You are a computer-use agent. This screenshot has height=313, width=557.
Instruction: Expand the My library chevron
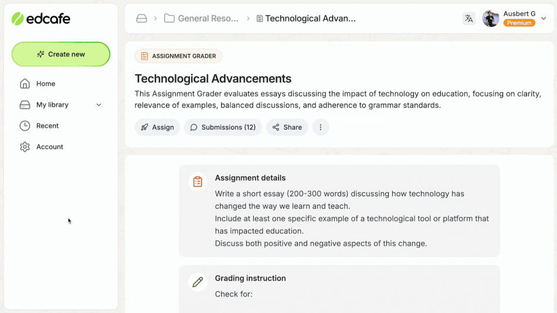tap(99, 105)
